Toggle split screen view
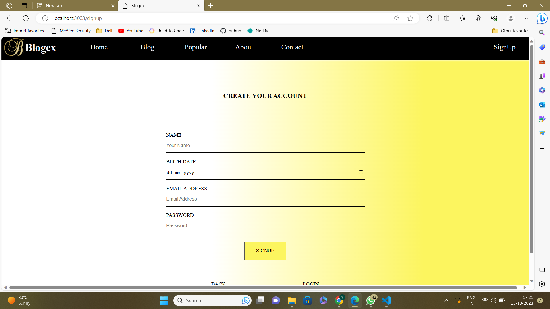 point(447,18)
